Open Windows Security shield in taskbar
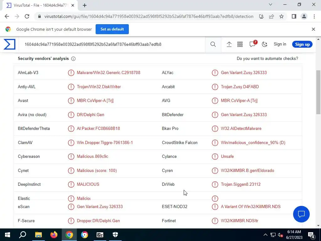Viewport: 321px width, 241px height. pos(115,235)
